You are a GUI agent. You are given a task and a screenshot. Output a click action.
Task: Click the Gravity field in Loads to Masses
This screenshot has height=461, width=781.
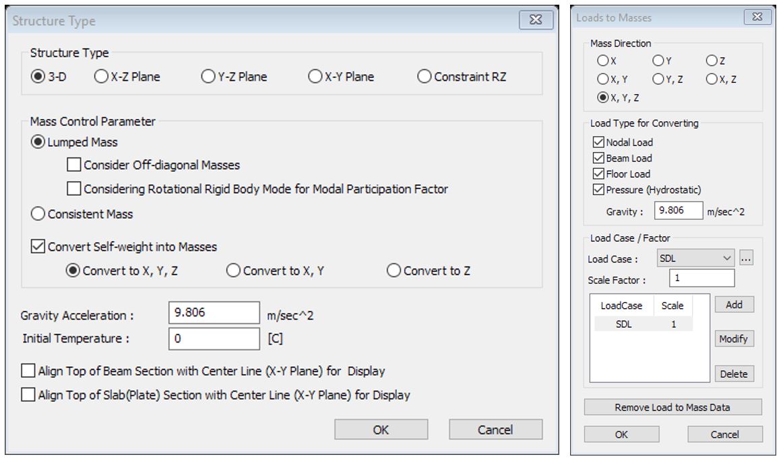(679, 211)
